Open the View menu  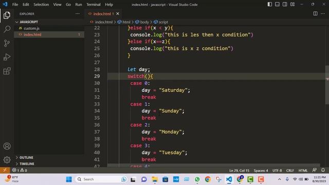click(x=57, y=5)
